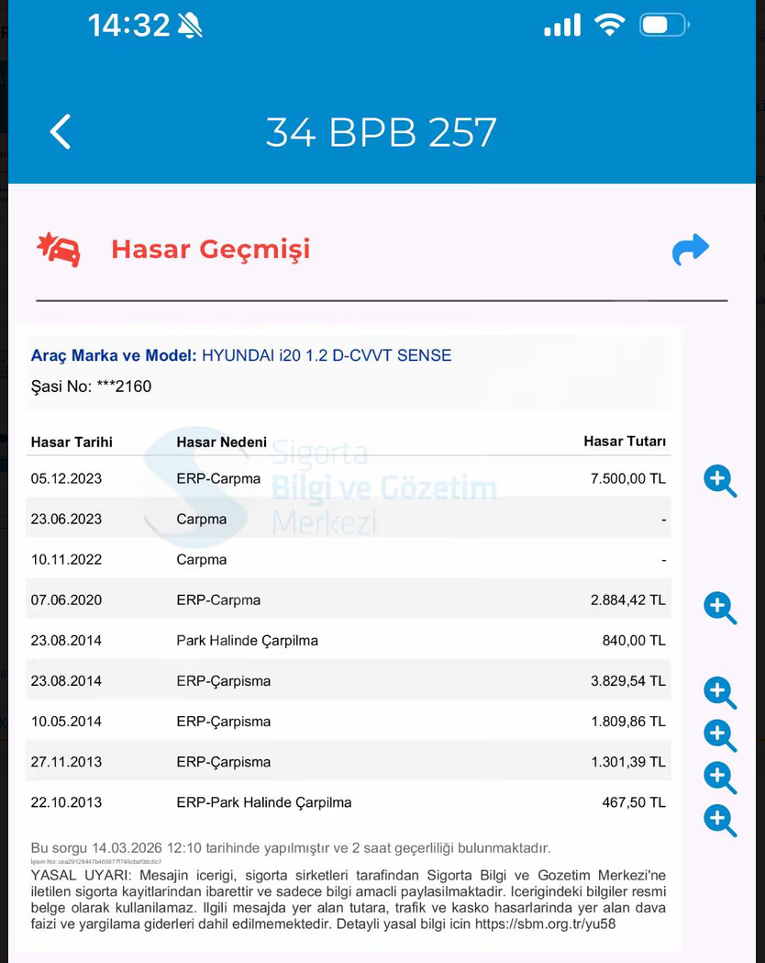This screenshot has width=765, height=963.
Task: Tap the battery indicator
Action: [x=664, y=25]
